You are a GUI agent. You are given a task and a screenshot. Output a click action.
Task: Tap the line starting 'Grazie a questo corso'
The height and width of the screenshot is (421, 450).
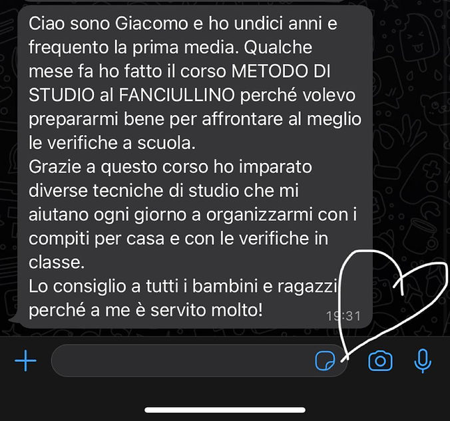170,167
